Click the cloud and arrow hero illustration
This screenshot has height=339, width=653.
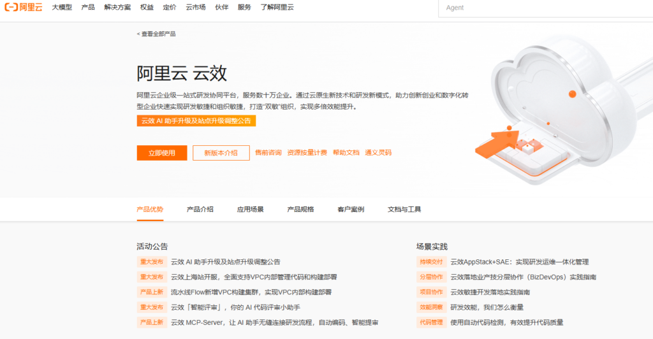562,110
